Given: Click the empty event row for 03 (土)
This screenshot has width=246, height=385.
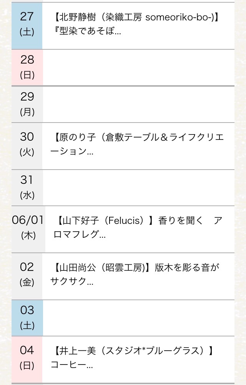Looking at the screenshot, I should pos(138,318).
